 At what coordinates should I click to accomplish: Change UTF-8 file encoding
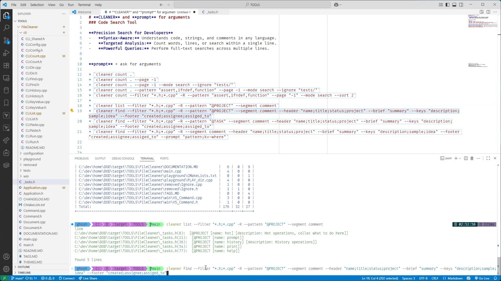423,278
